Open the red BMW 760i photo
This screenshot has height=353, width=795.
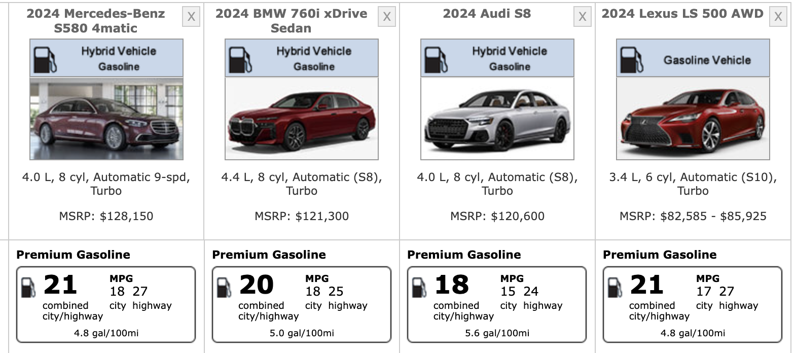302,119
